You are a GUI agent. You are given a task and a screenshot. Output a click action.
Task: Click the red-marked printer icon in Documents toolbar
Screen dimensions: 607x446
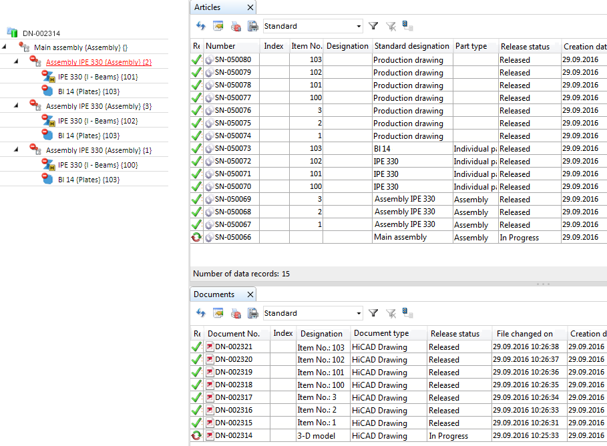pyautogui.click(x=236, y=313)
